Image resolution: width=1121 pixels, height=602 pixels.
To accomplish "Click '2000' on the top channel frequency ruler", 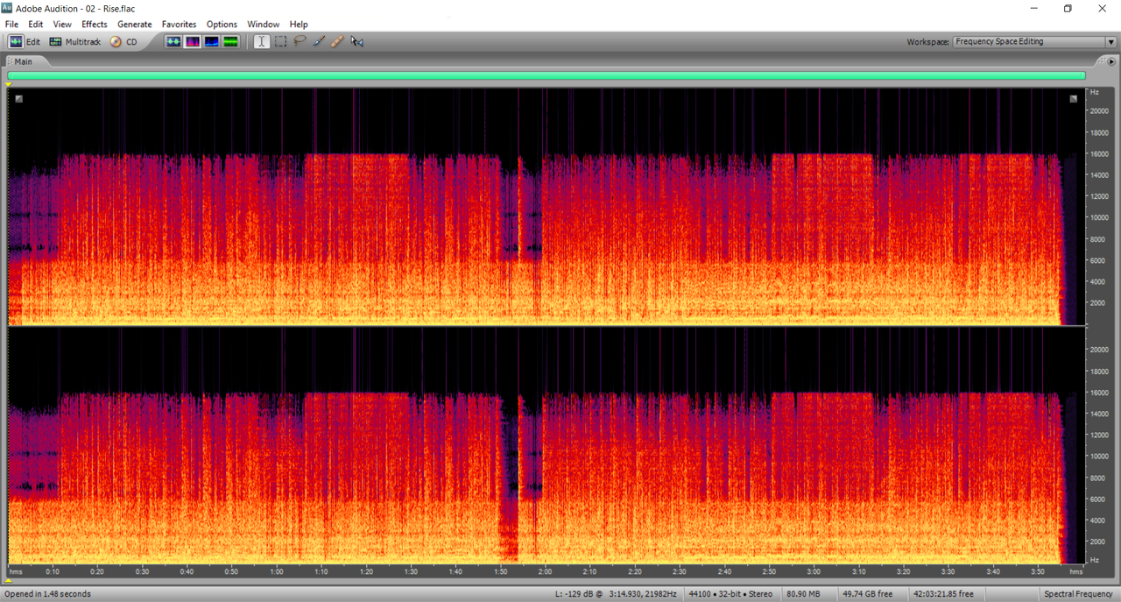I will click(x=1097, y=303).
